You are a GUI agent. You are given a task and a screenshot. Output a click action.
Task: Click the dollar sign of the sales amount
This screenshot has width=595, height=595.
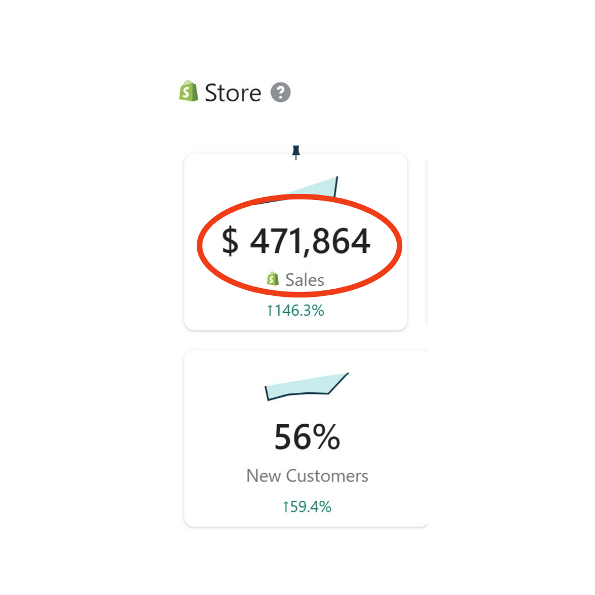(230, 241)
